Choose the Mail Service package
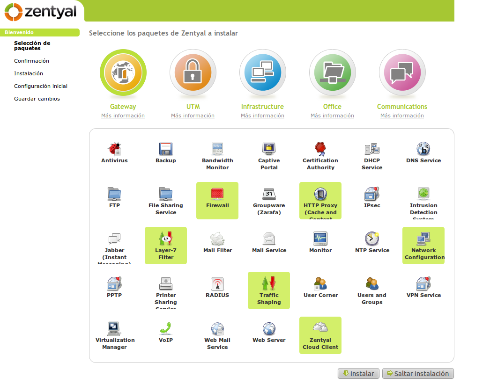The image size is (490, 391). (x=269, y=245)
